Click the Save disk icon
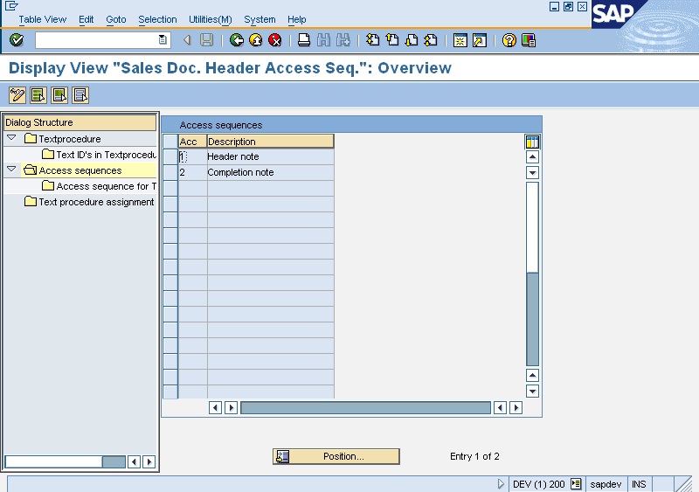Image resolution: width=699 pixels, height=492 pixels. click(x=206, y=40)
